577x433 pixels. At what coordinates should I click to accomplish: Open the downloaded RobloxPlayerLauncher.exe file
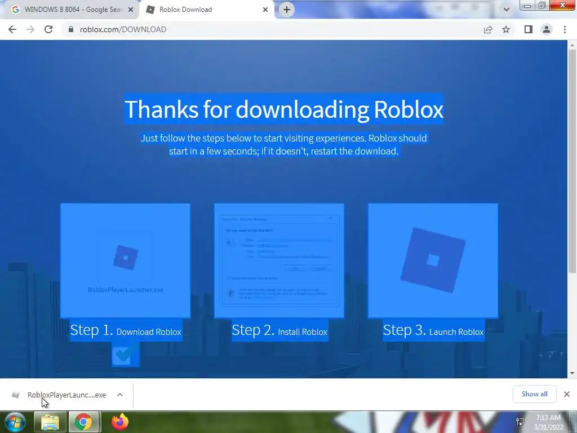(x=66, y=395)
